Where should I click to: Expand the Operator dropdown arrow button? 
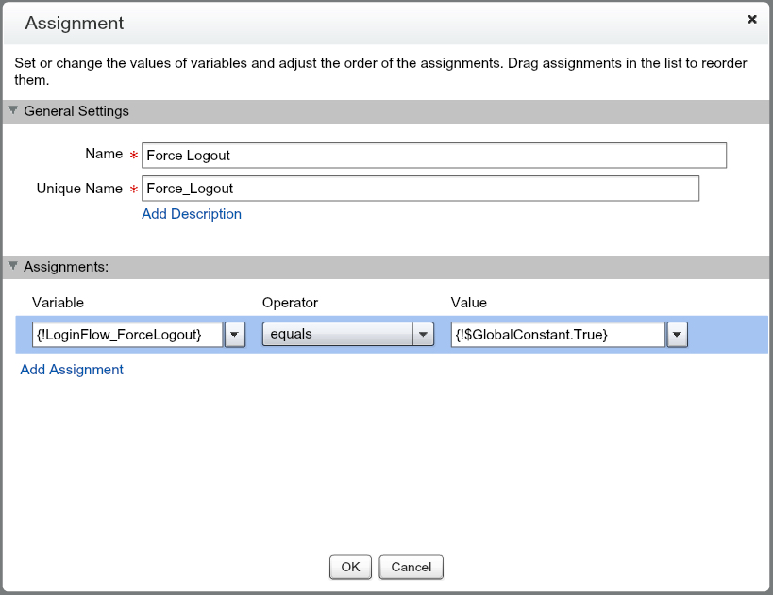tap(424, 335)
